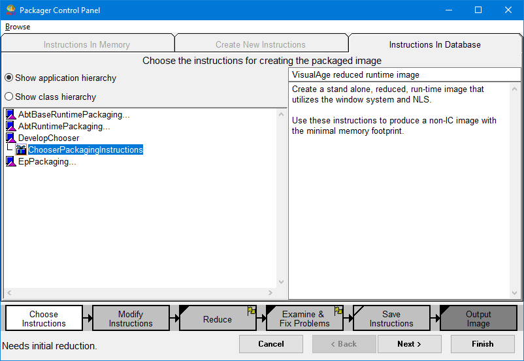
Task: Click the DevelopChooser application icon
Action: (x=10, y=138)
